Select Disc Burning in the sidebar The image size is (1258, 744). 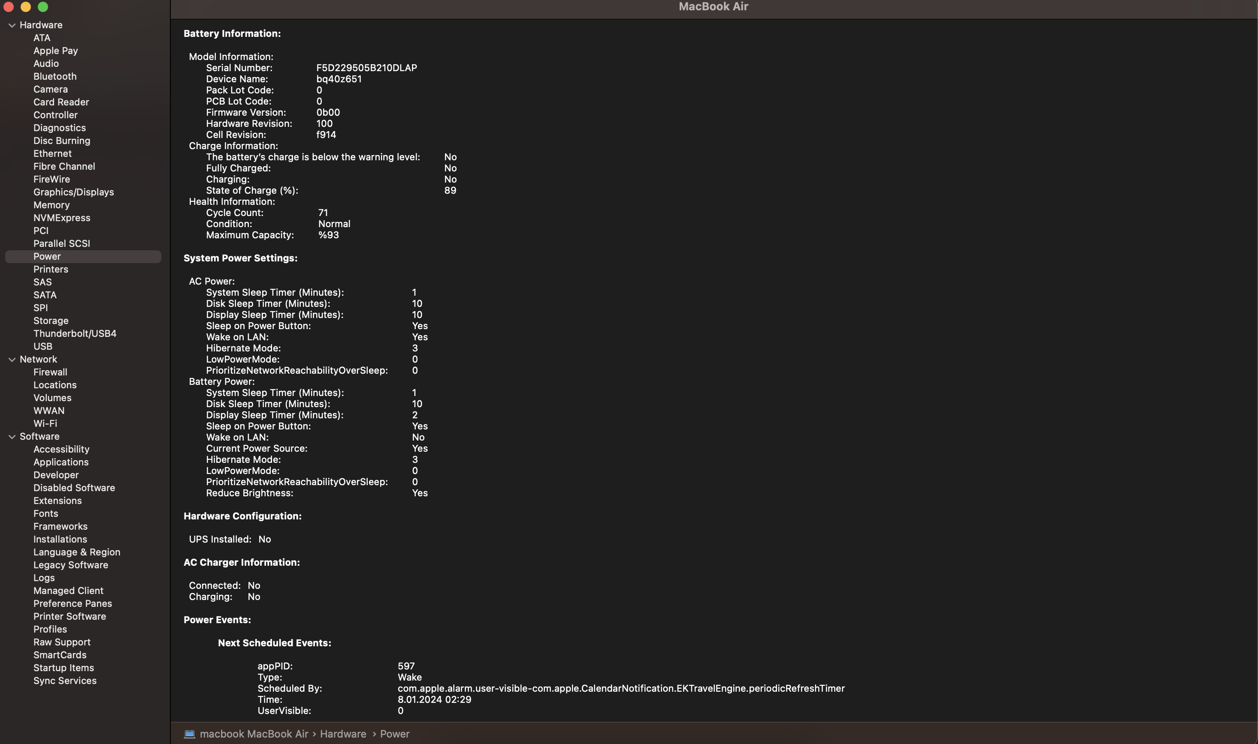(62, 141)
